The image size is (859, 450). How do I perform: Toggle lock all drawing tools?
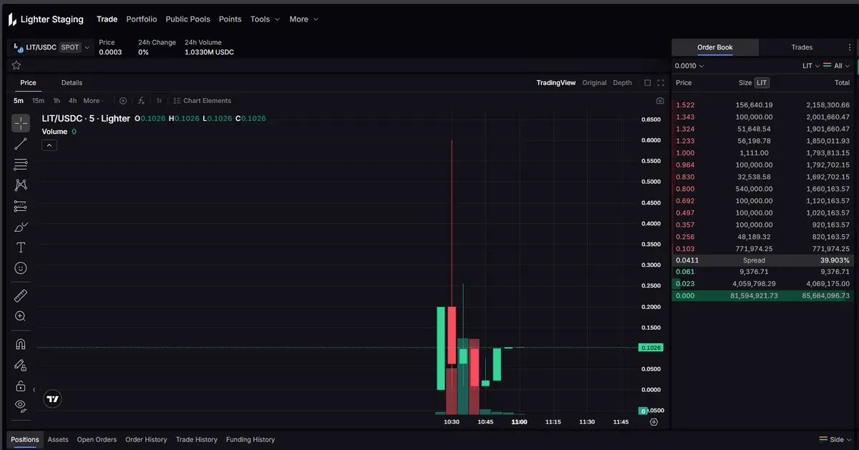pyautogui.click(x=21, y=386)
